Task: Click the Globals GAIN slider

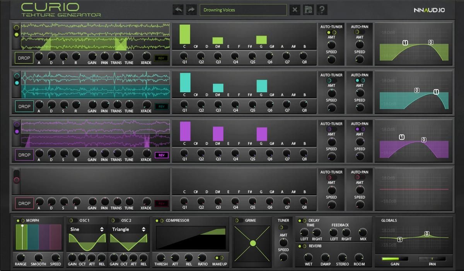Action: (x=394, y=259)
